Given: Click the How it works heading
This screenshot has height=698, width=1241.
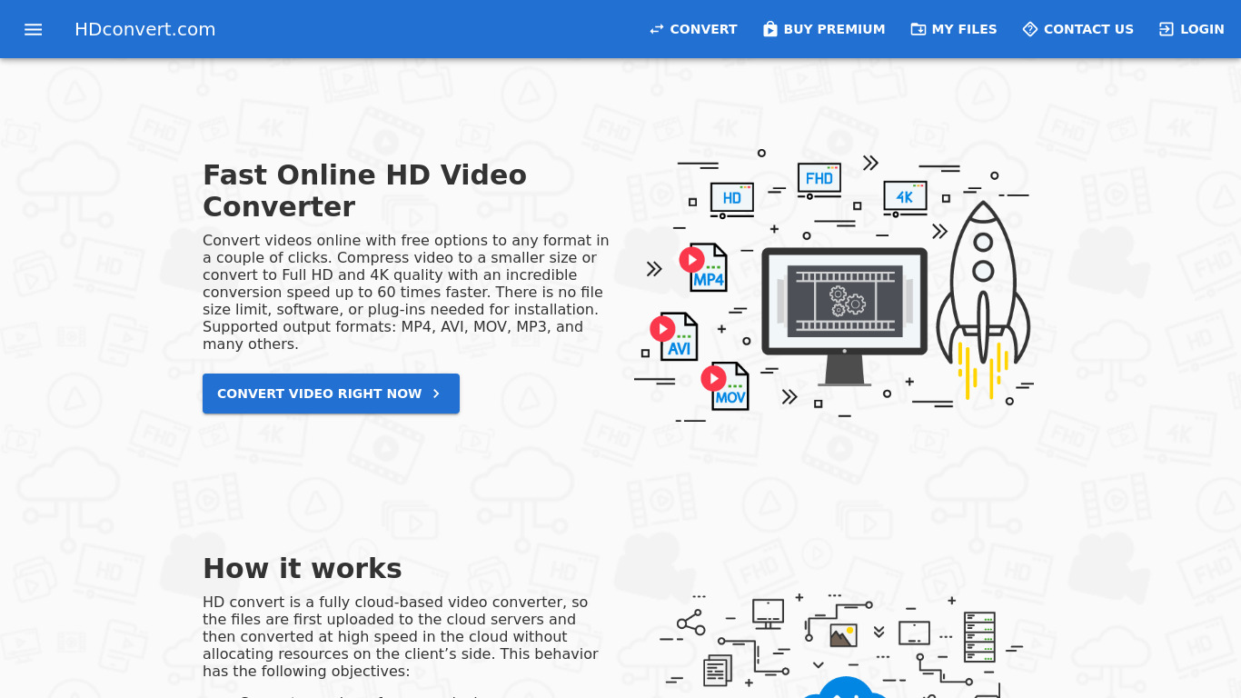Looking at the screenshot, I should 303,568.
